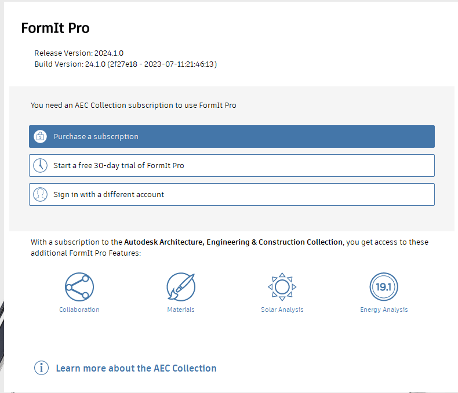Select the Collaboration share icon
This screenshot has height=393, width=458.
point(79,287)
